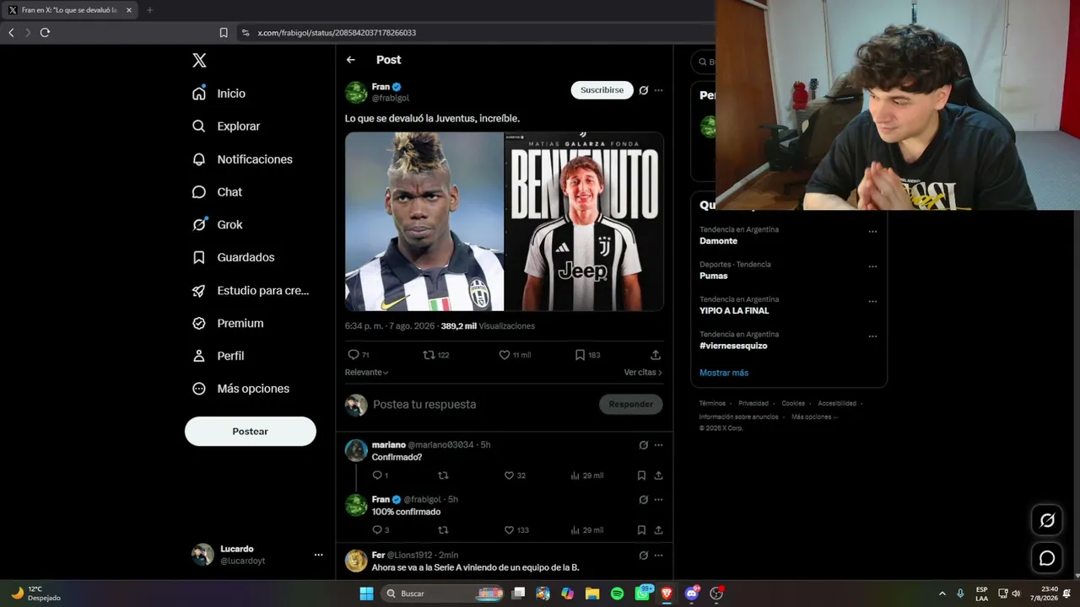This screenshot has height=607, width=1080.
Task: Click the Responder button
Action: (631, 405)
